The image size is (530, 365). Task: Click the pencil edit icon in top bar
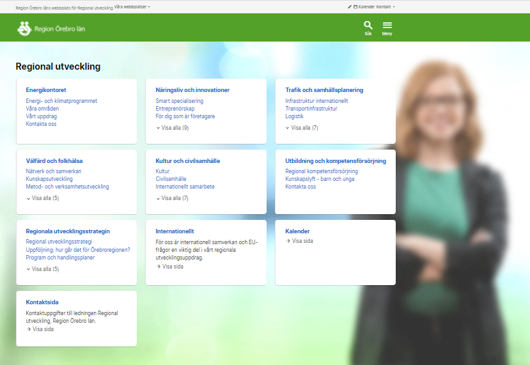350,7
